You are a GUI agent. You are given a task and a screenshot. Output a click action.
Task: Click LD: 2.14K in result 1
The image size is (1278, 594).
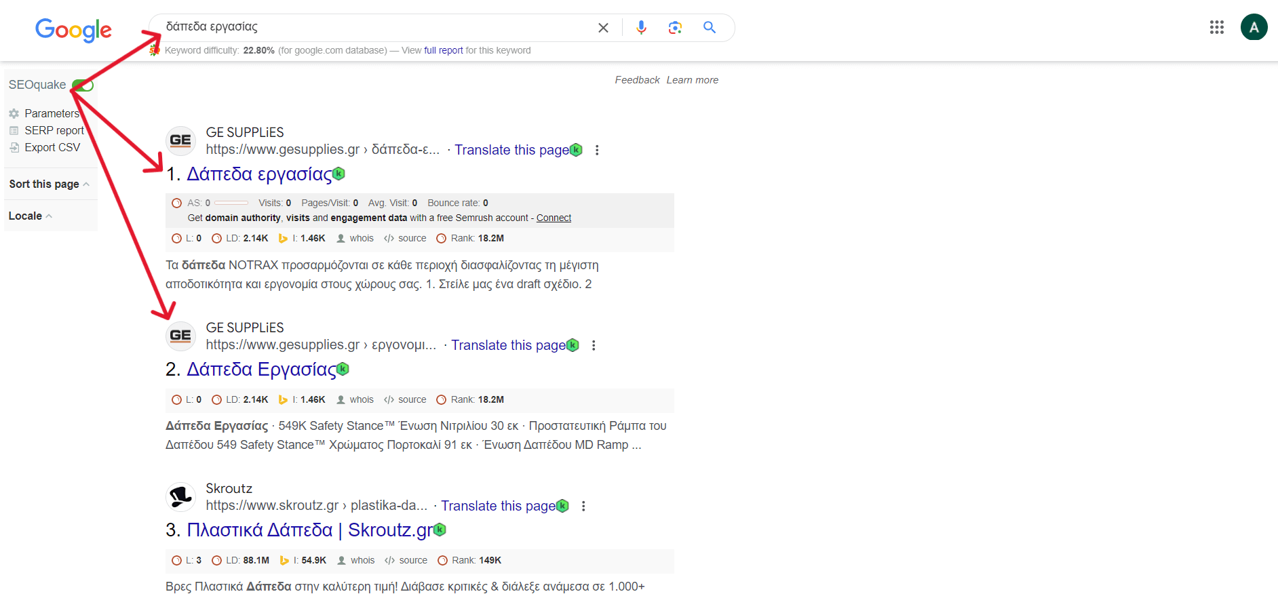point(240,238)
